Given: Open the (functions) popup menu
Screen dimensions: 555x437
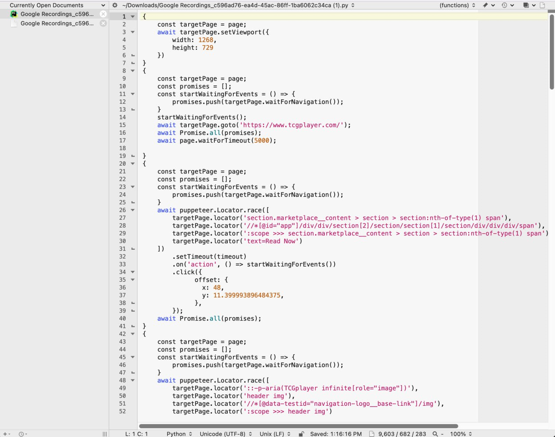Looking at the screenshot, I should (457, 5).
